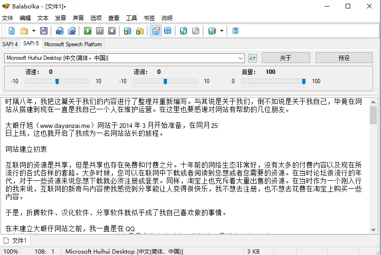Open the 编辑 menu

tap(25, 18)
